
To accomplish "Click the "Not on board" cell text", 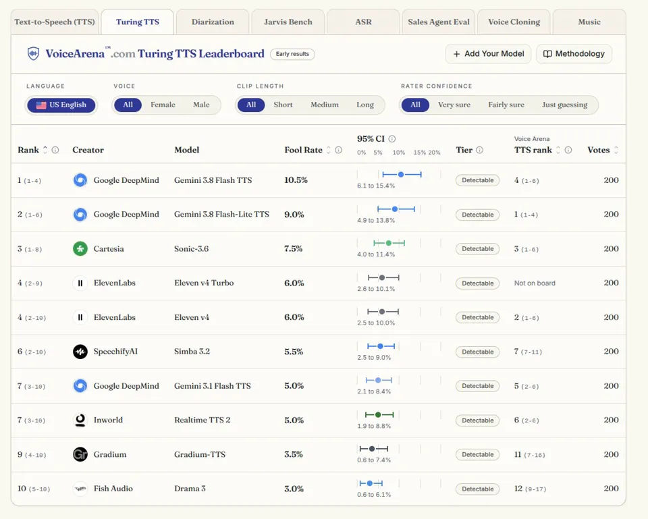I will point(535,283).
